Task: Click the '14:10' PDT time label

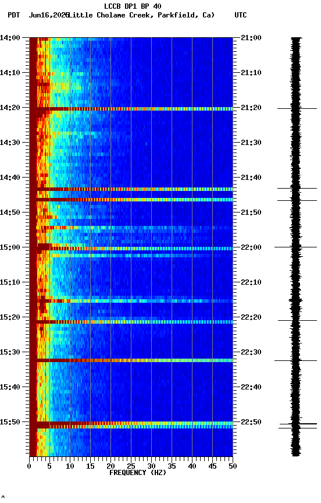Action: [x=10, y=73]
